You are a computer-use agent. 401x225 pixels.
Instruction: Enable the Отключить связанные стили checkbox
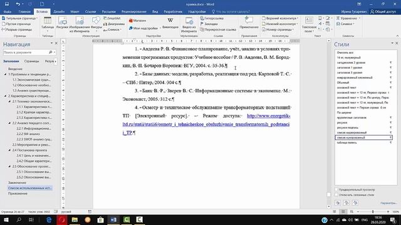point(336,195)
